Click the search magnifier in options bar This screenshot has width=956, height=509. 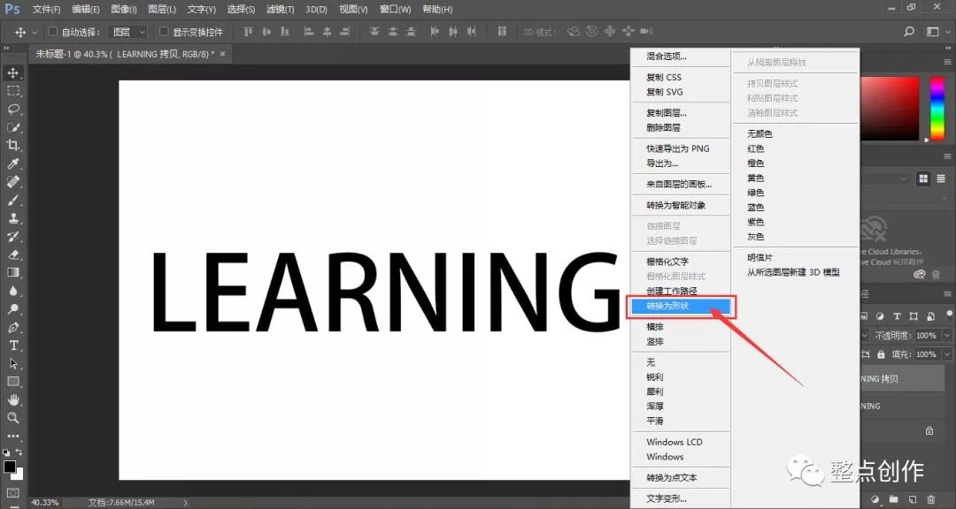pyautogui.click(x=909, y=32)
